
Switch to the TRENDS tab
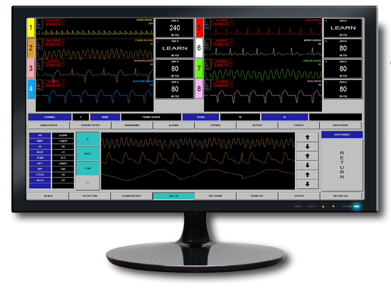pyautogui.click(x=216, y=125)
